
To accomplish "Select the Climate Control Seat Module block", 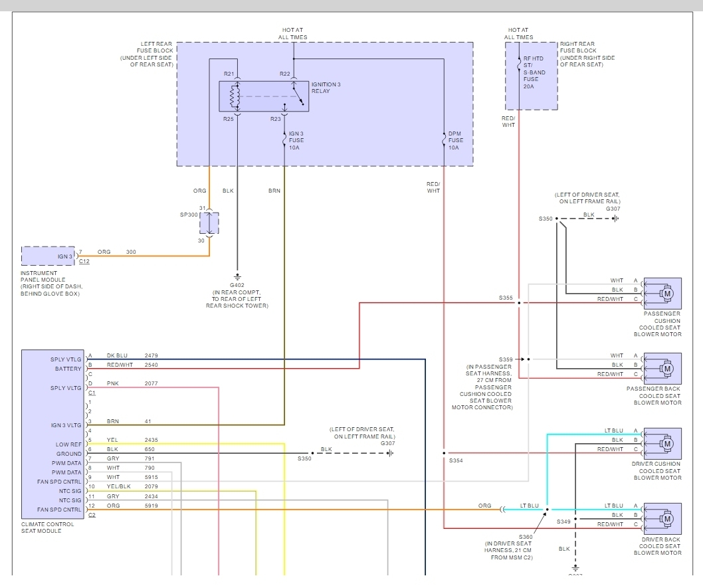I will (x=53, y=434).
